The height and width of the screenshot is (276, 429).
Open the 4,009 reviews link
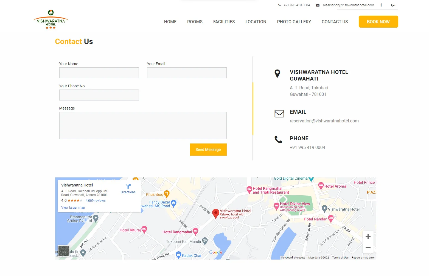96,201
